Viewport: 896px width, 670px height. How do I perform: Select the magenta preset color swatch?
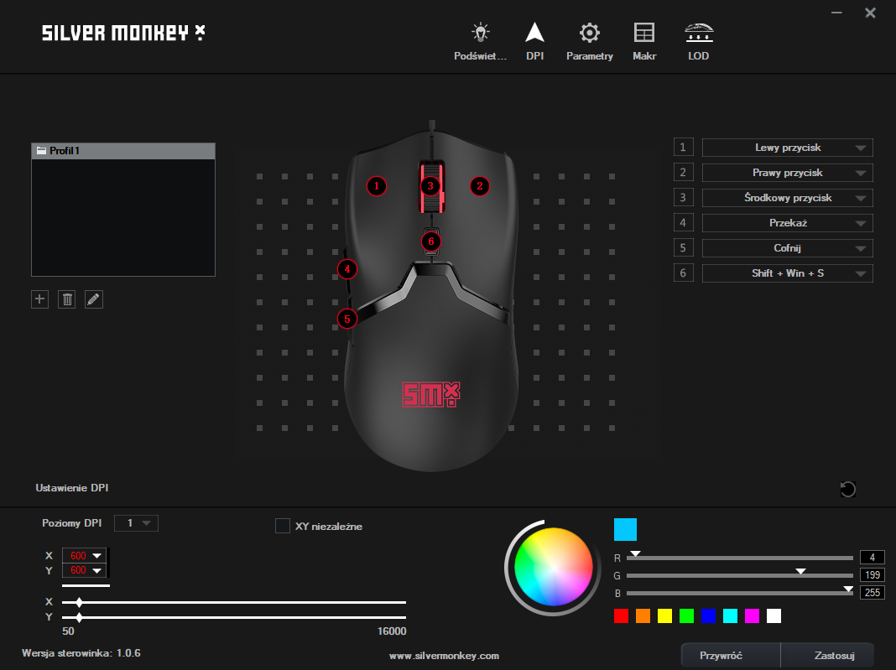click(752, 615)
